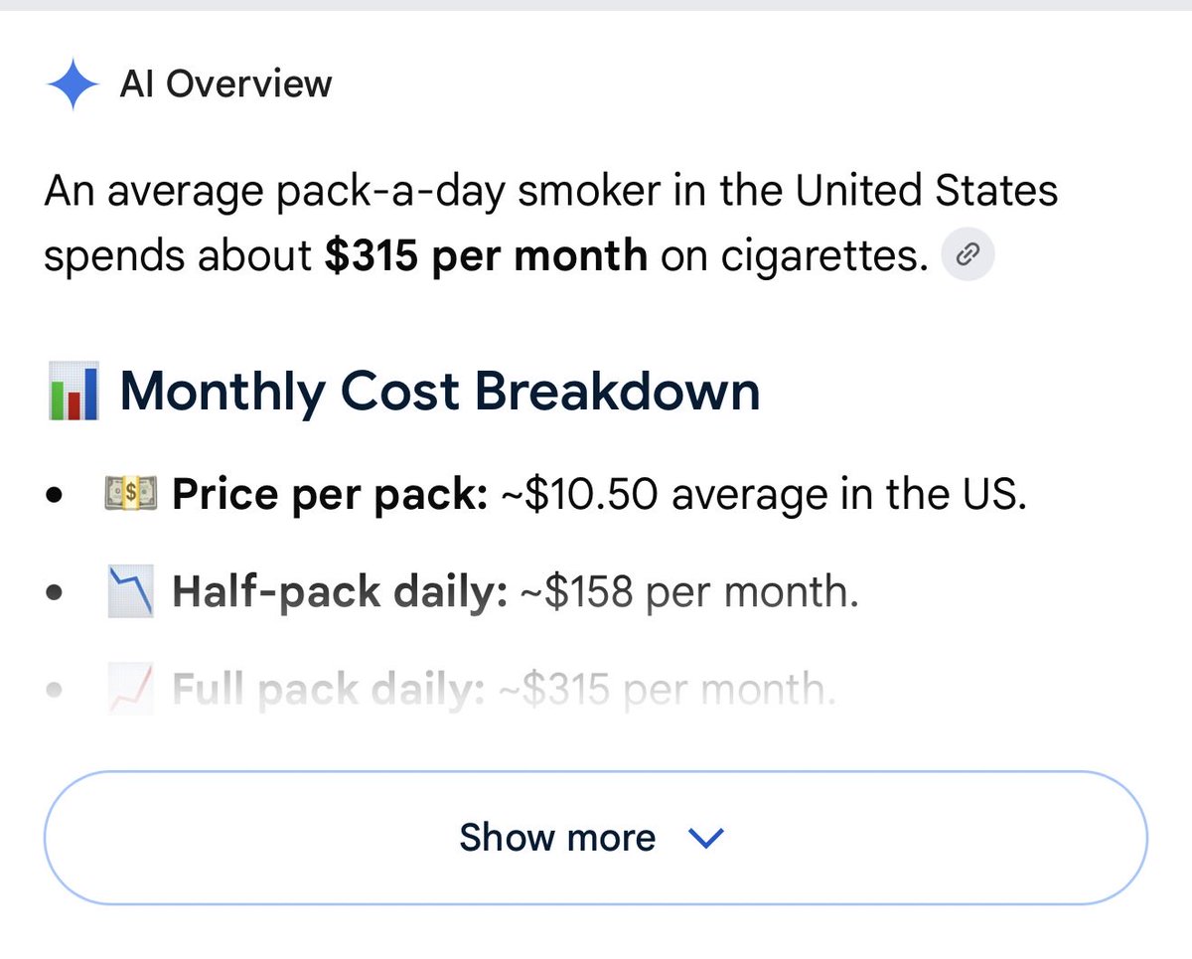Click the faded upward trend chart emoji

[x=130, y=690]
